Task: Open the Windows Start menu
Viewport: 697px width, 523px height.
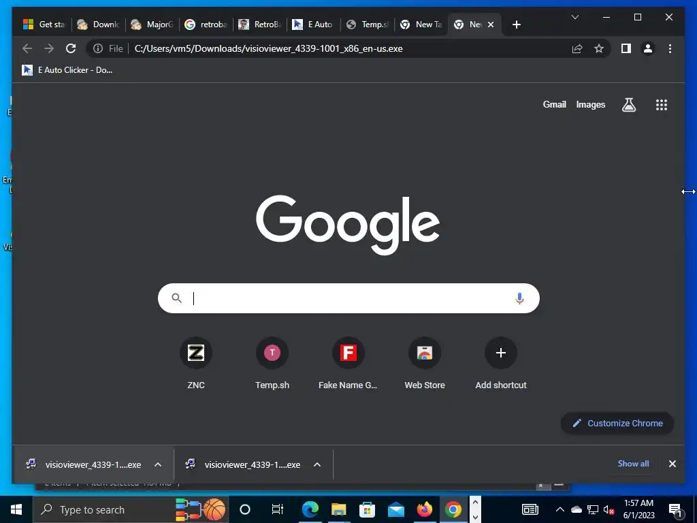Action: [16, 509]
